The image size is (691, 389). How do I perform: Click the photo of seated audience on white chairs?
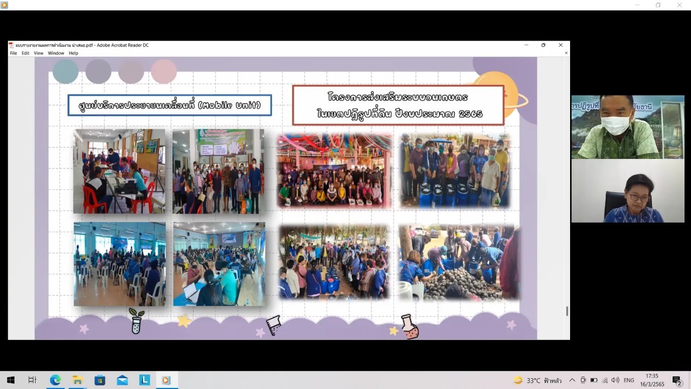coord(120,264)
